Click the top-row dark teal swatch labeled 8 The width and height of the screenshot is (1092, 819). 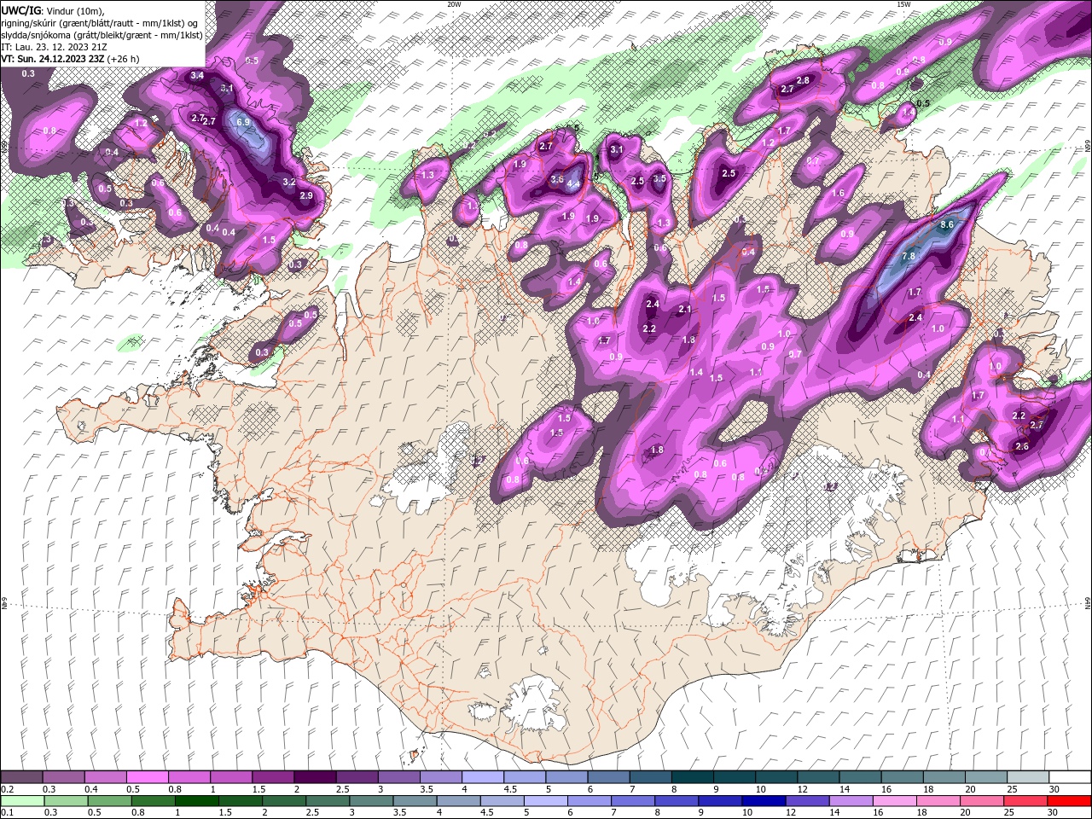[x=692, y=777]
